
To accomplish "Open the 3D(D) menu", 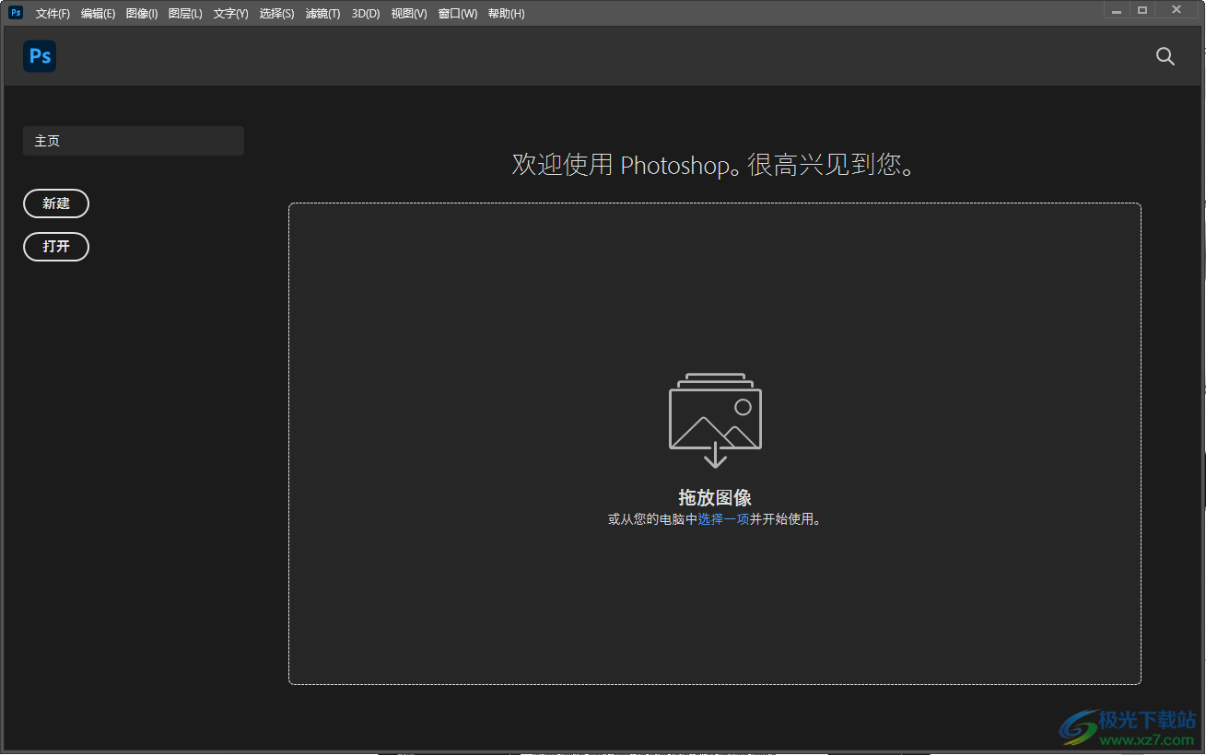I will [365, 13].
